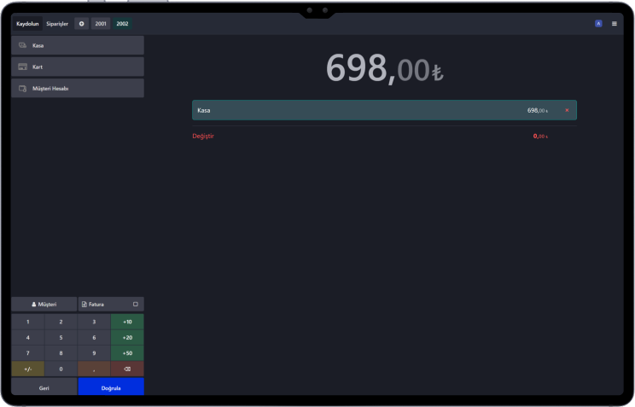Add a new order with plus icon
635x407 pixels.
(x=82, y=24)
